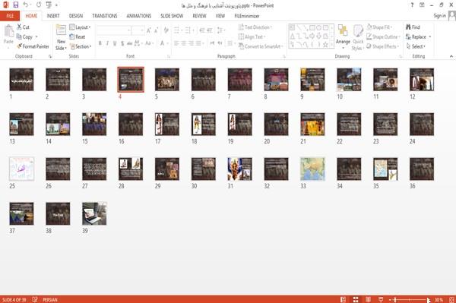Switch to the SLIDE SHOW tab
Image resolution: width=456 pixels, height=303 pixels.
coord(172,16)
